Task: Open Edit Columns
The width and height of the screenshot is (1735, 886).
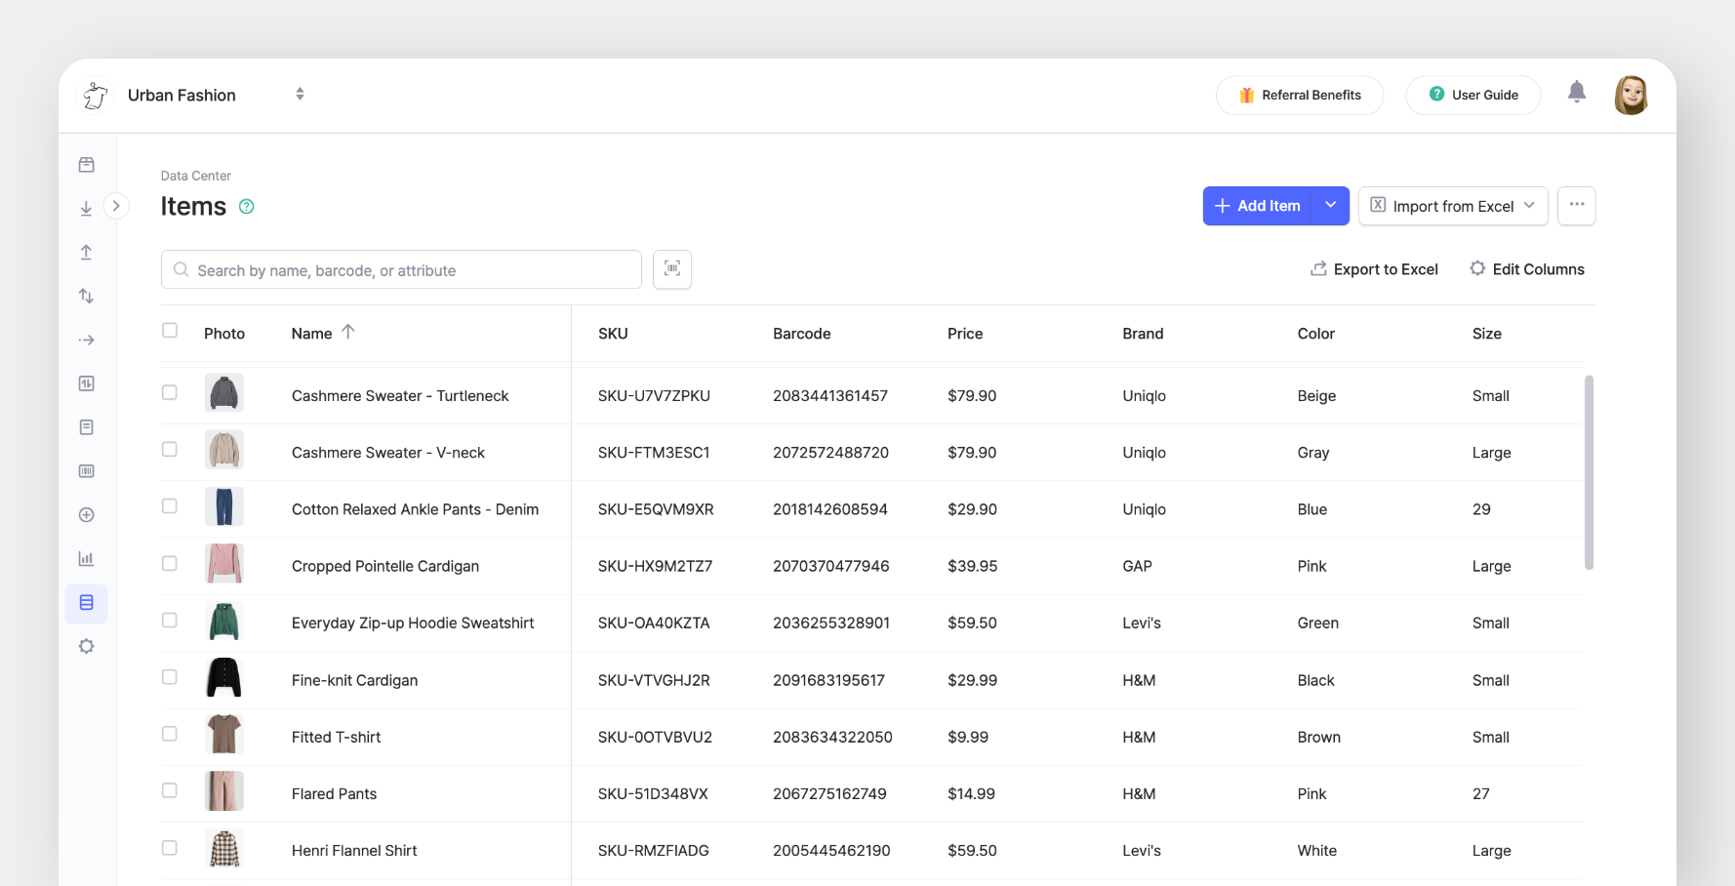Action: coord(1527,269)
